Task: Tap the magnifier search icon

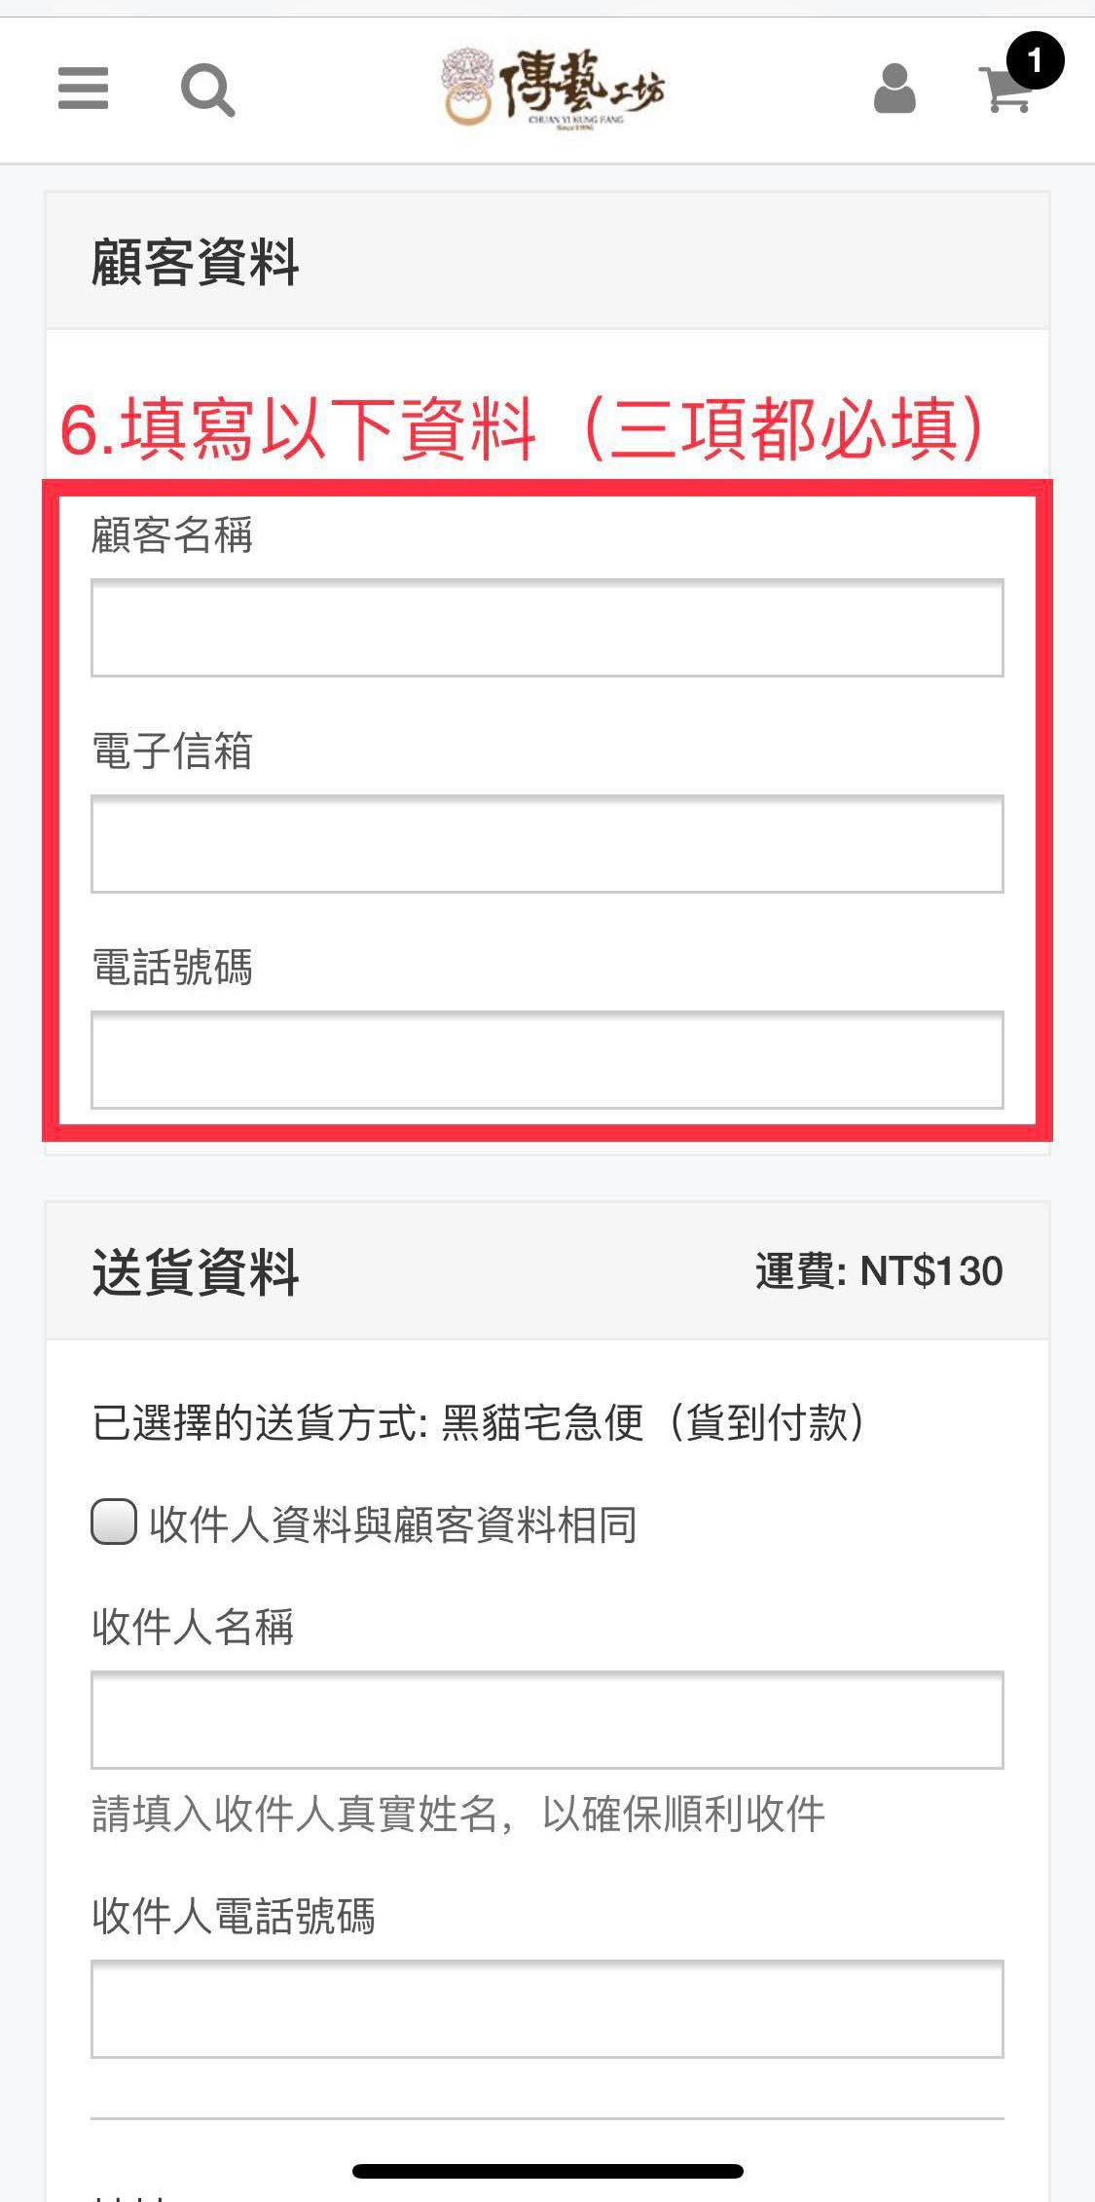Action: pyautogui.click(x=207, y=91)
